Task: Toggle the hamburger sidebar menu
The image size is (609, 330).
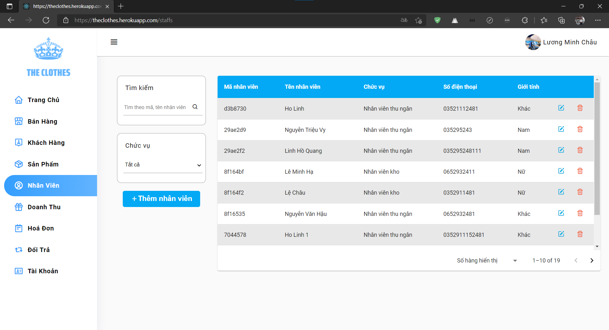Action: pyautogui.click(x=114, y=42)
